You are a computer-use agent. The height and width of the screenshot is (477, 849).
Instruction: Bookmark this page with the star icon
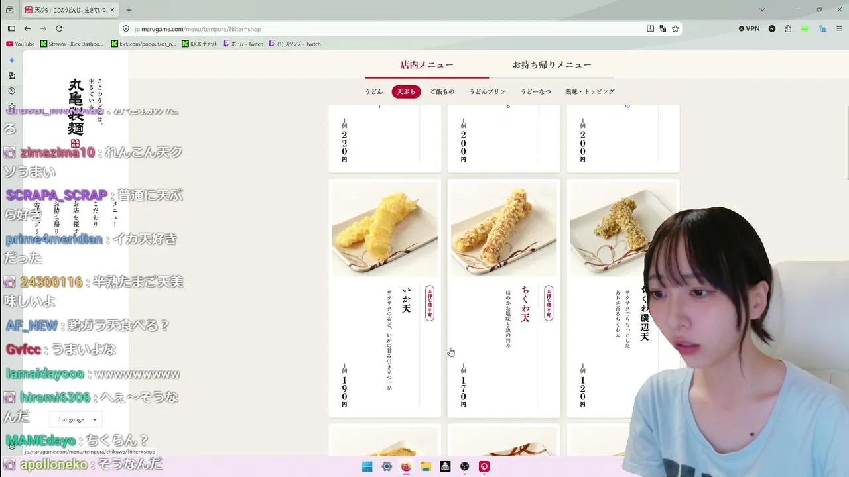pyautogui.click(x=675, y=29)
